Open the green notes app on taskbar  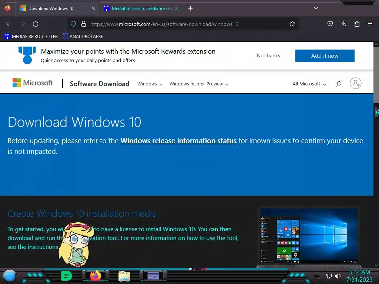[66, 276]
